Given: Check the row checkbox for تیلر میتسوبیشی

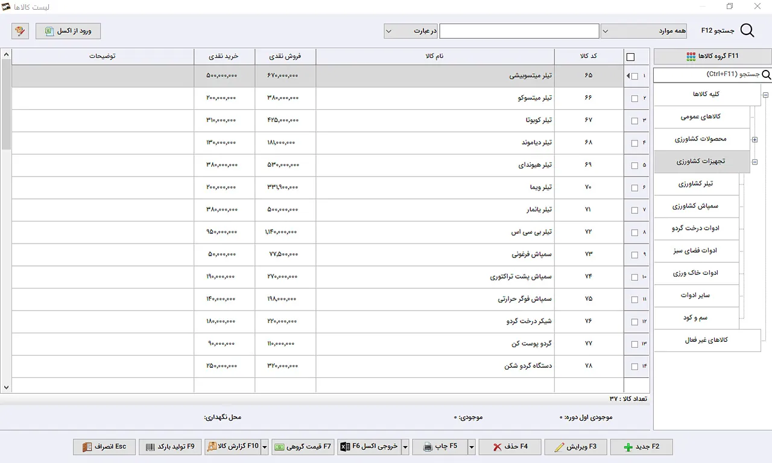Looking at the screenshot, I should [634, 76].
